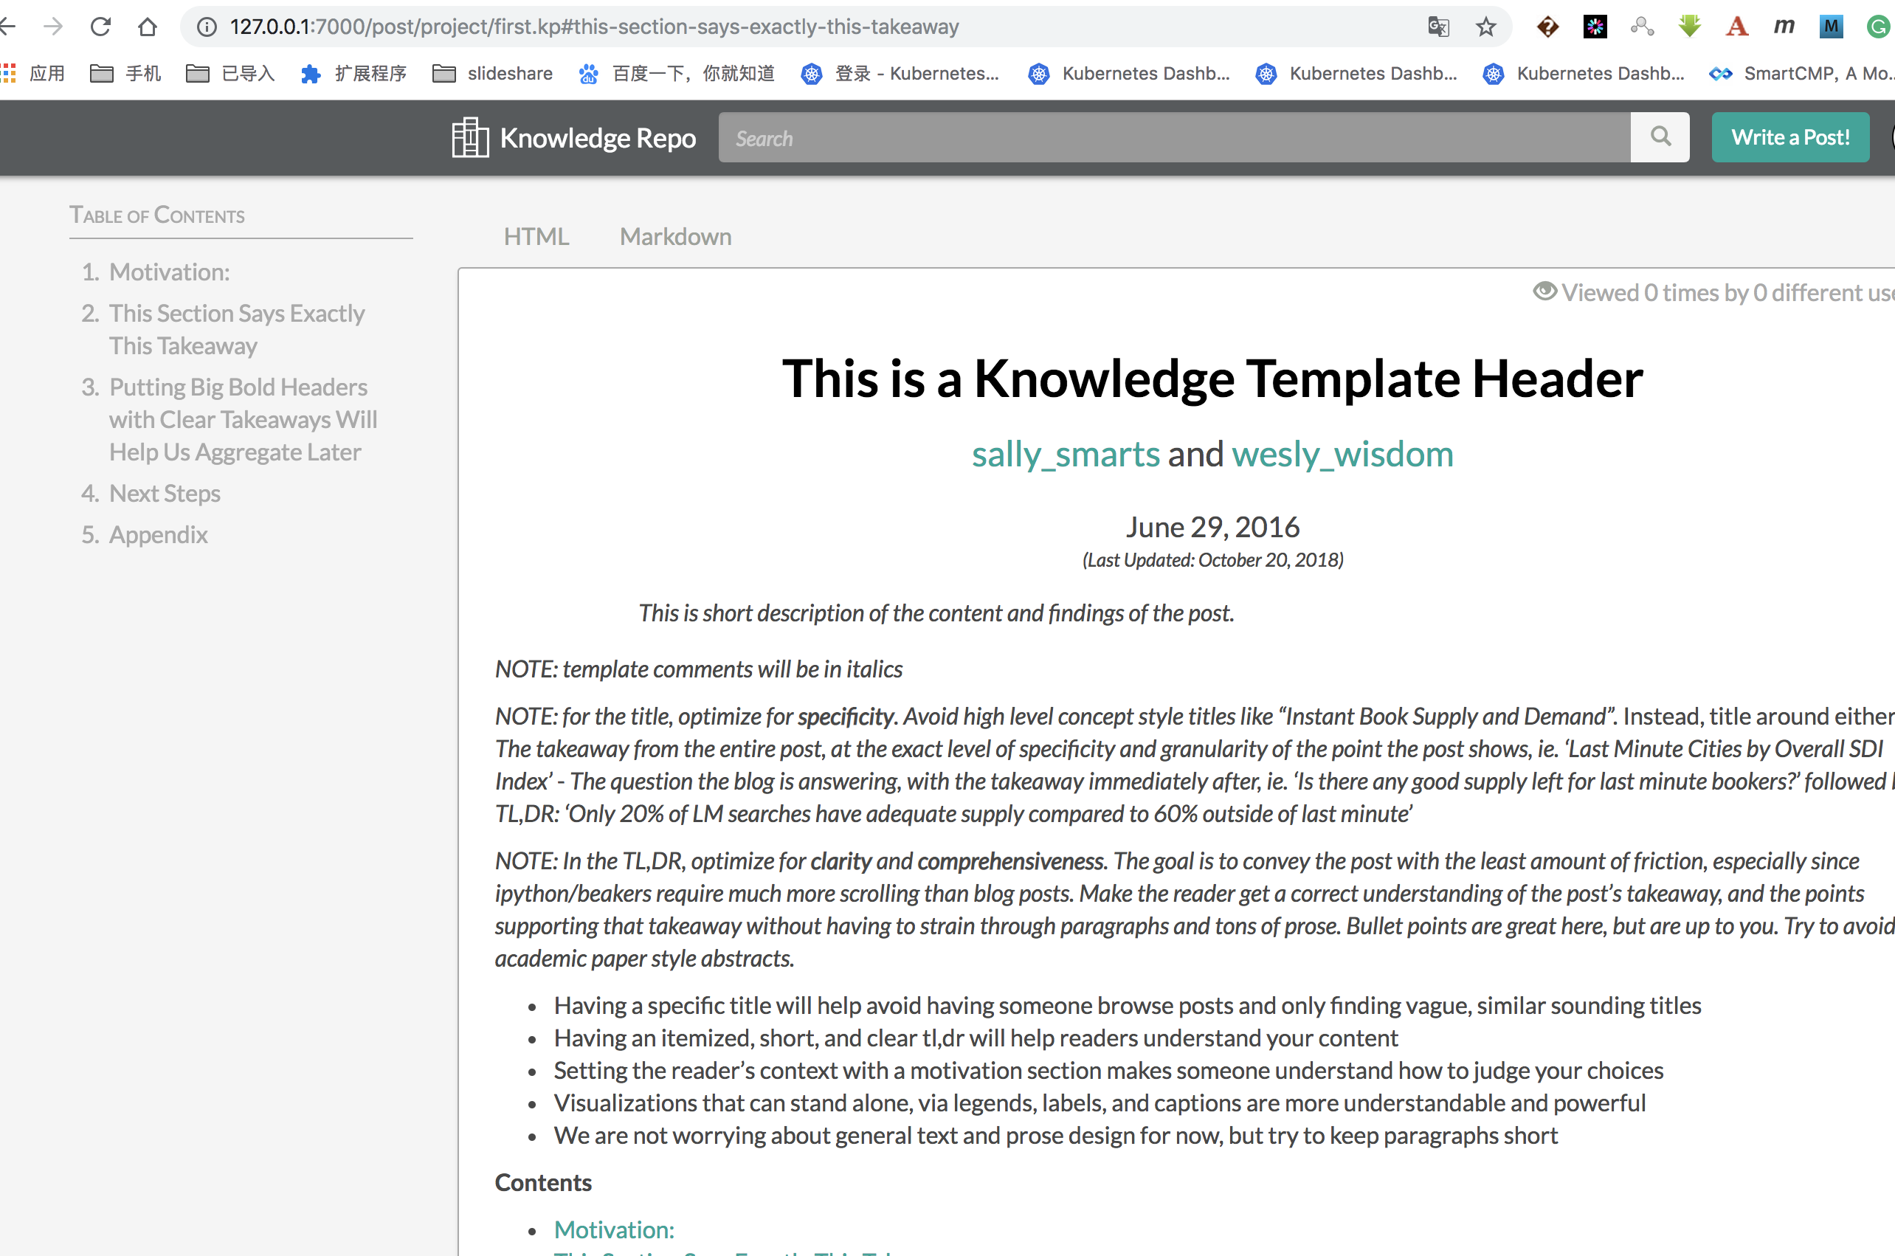Open the red letter A extension
The image size is (1895, 1256).
[1736, 27]
